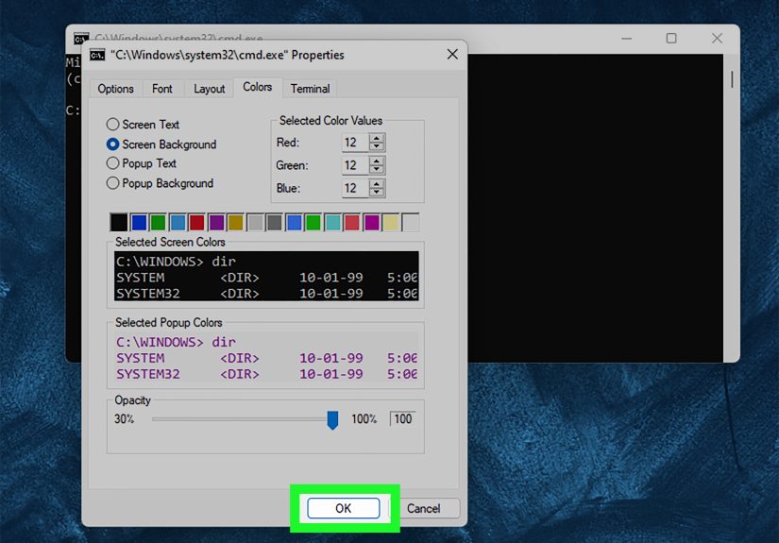This screenshot has width=779, height=543.
Task: Confirm settings with the OK button
Action: (344, 508)
